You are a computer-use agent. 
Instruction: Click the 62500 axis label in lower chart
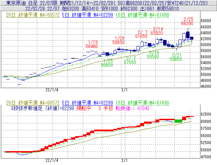coord(206,114)
